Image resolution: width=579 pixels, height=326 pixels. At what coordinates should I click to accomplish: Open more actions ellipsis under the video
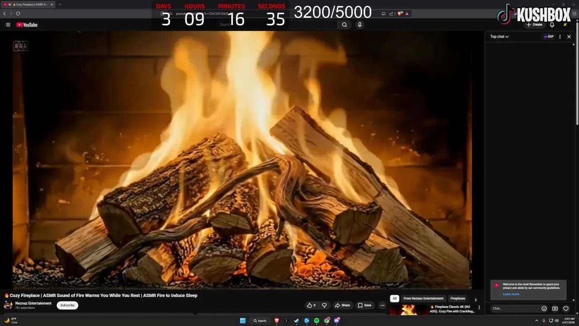point(382,305)
